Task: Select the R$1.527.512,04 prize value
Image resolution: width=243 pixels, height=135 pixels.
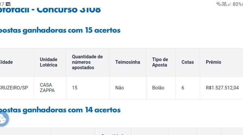Action: tap(222, 88)
